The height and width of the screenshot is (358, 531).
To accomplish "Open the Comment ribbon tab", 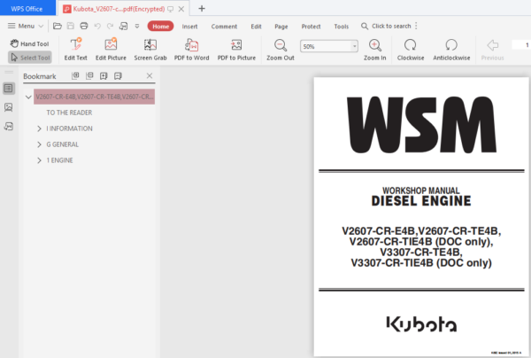I will point(224,27).
